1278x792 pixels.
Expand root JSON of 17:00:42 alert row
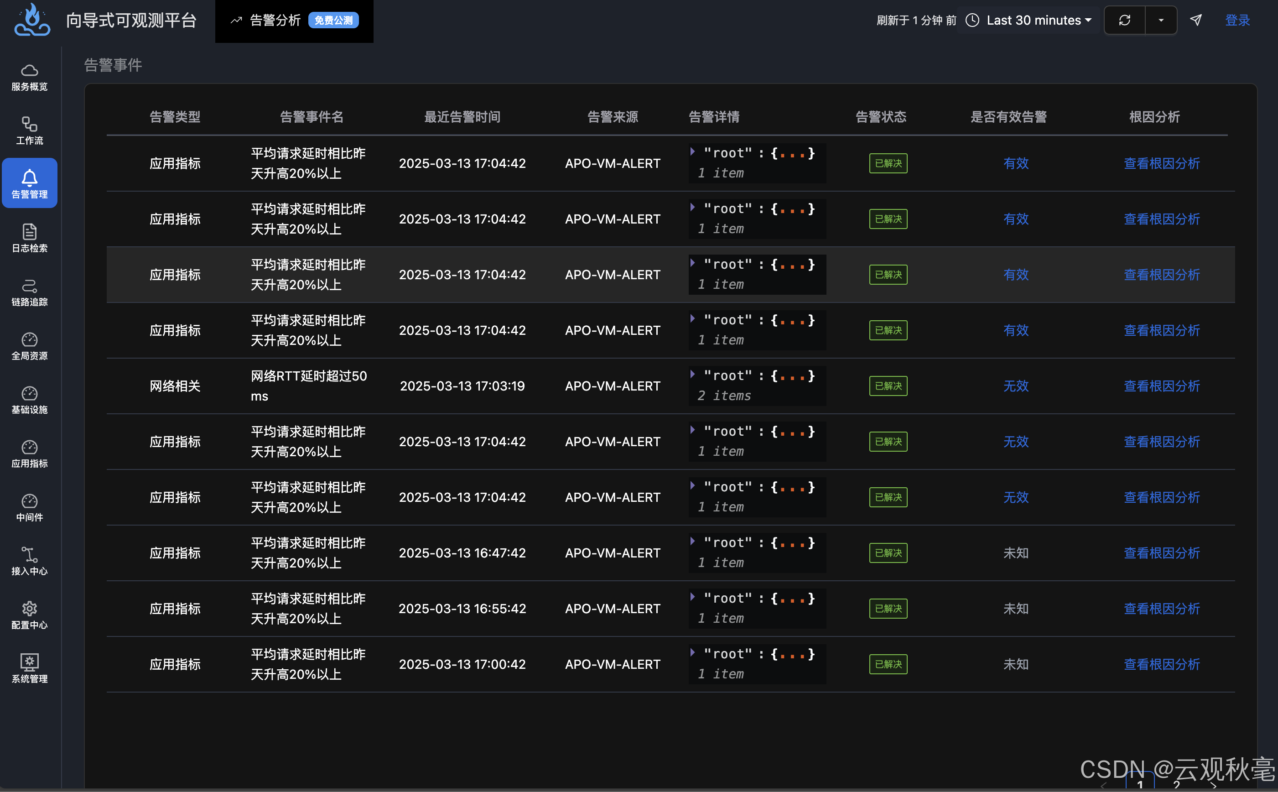tap(693, 653)
